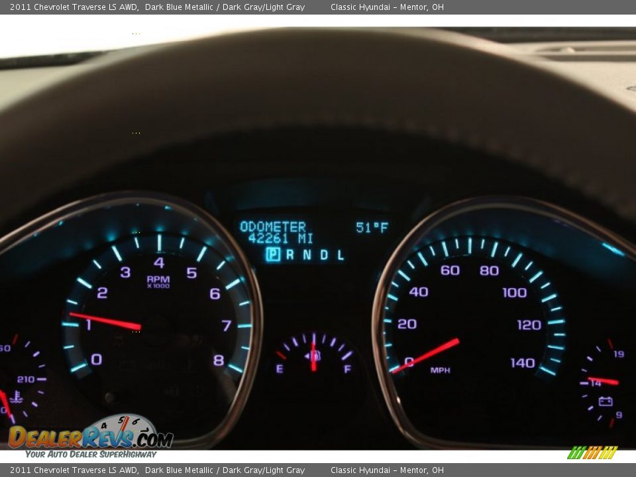Click the D gear letter
This screenshot has width=636, height=477.
tap(324, 254)
